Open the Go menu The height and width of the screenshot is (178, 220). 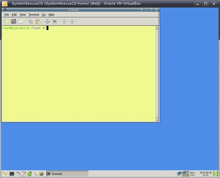point(44,15)
